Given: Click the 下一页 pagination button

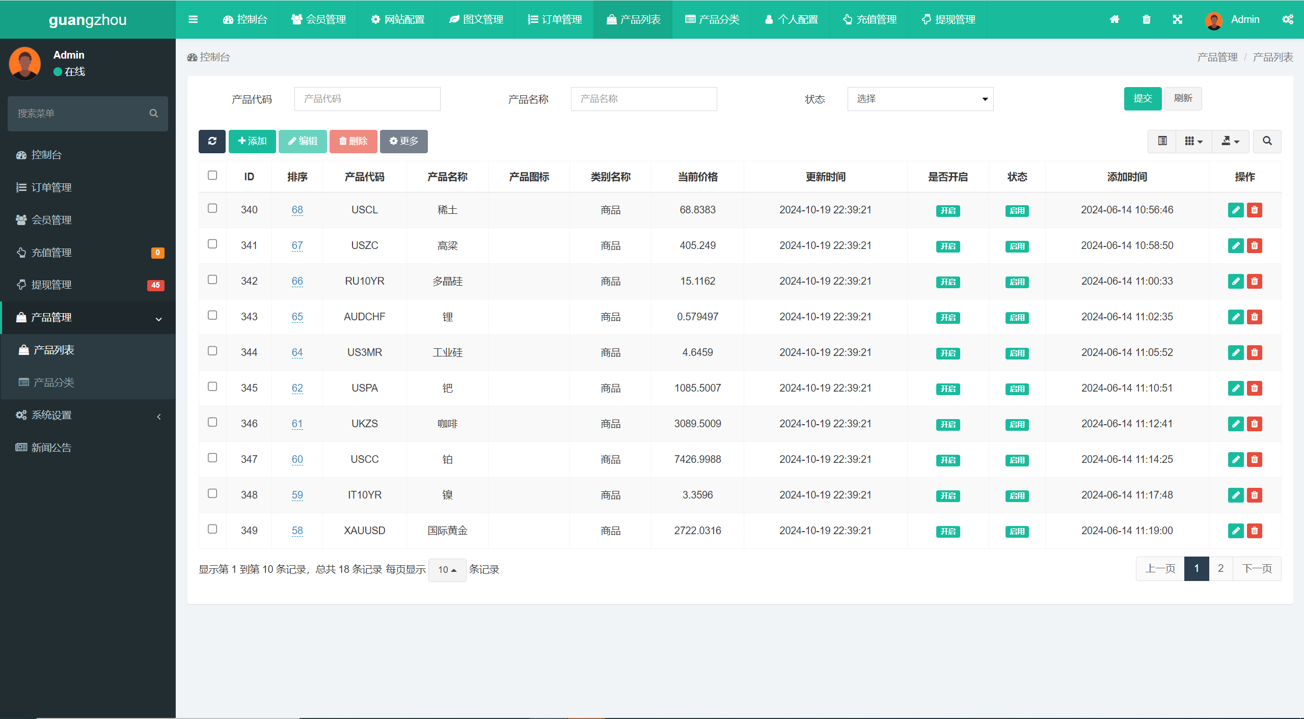Looking at the screenshot, I should 1255,568.
